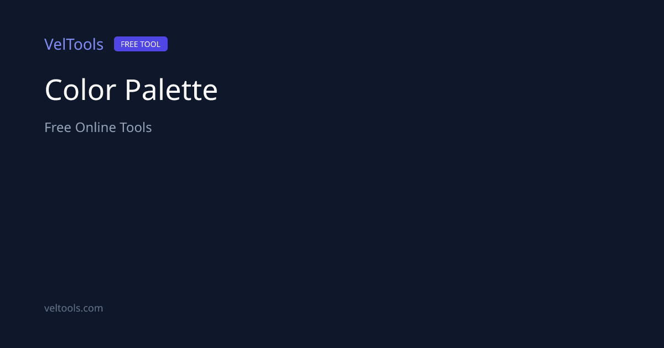Click the .com ending of footer URL

click(x=92, y=308)
